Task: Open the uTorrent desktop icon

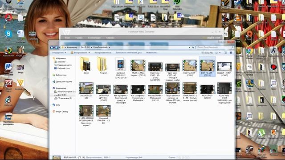Action: pos(261,134)
